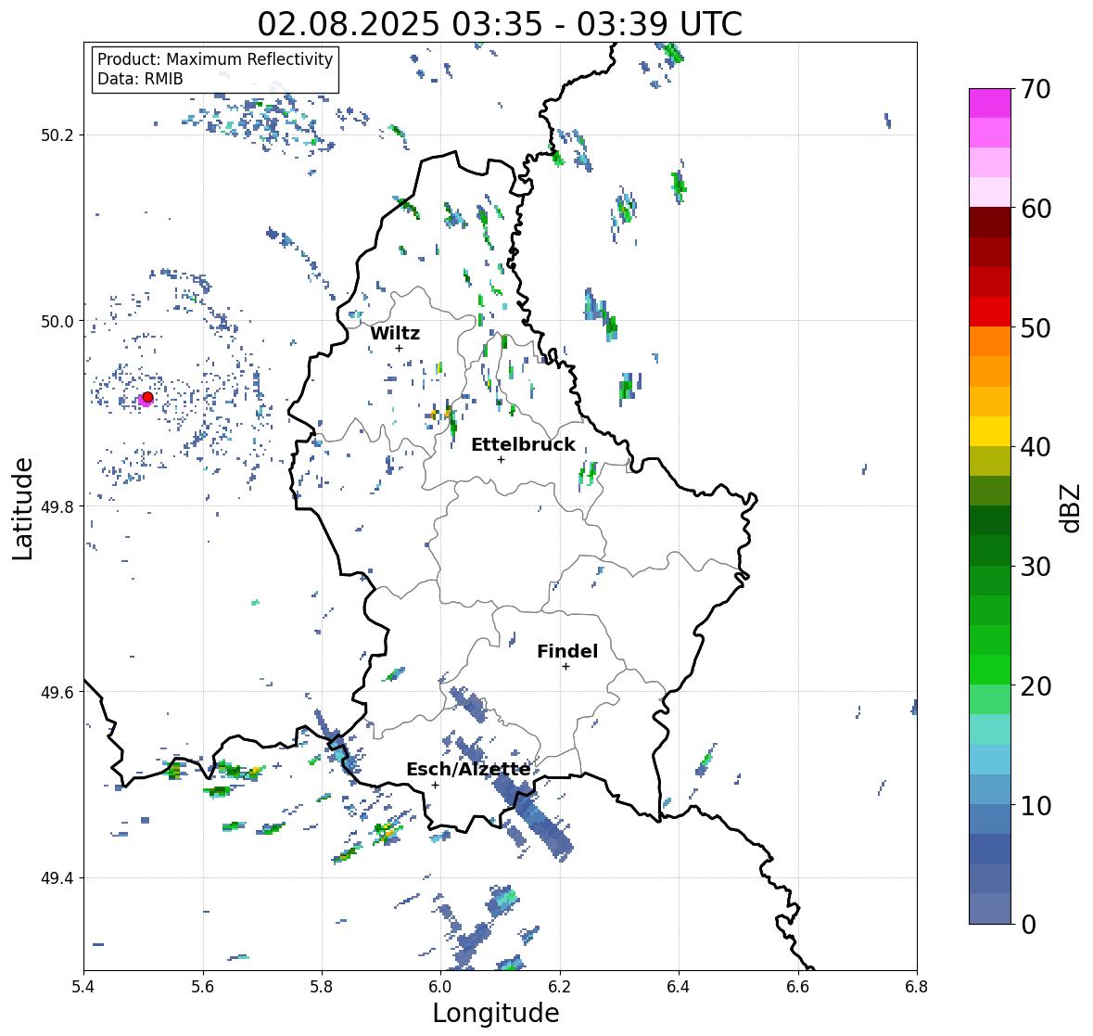Viewport: 1093px width, 1036px height.
Task: Click the plus marker below the Ettelbruck label
Action: tap(501, 459)
